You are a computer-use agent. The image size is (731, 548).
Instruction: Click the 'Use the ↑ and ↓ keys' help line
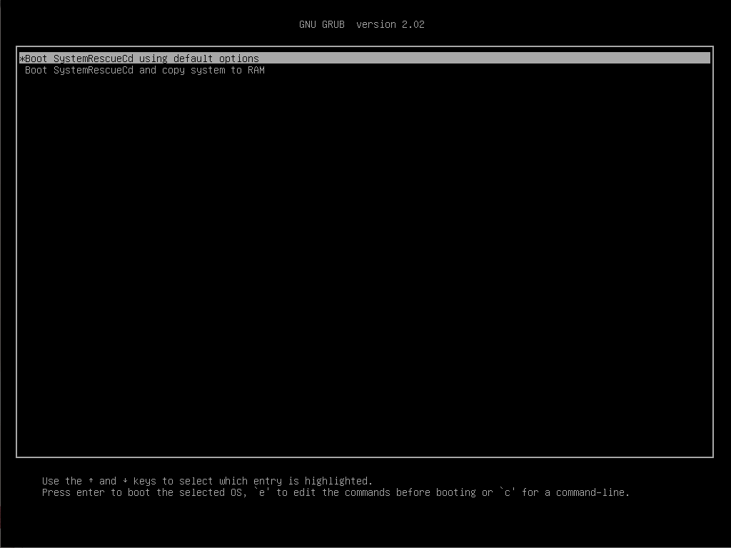207,481
